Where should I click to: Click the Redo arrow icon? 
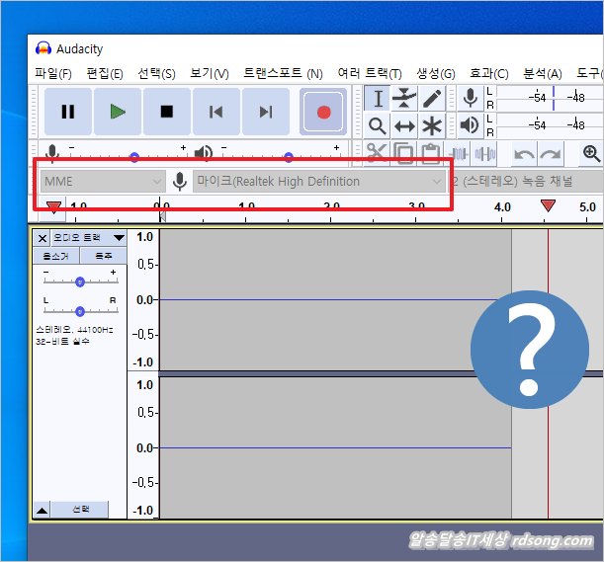[551, 154]
